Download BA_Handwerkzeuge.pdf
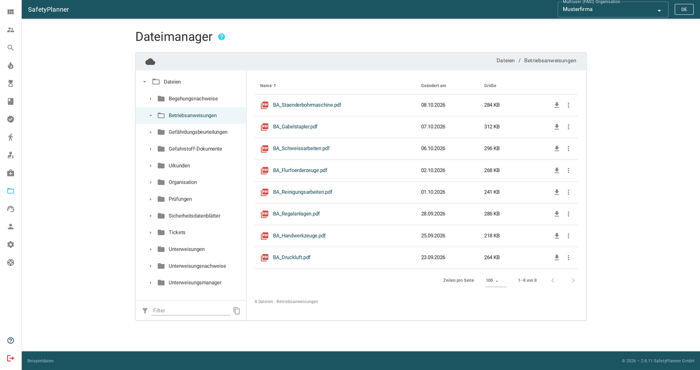 (x=557, y=236)
